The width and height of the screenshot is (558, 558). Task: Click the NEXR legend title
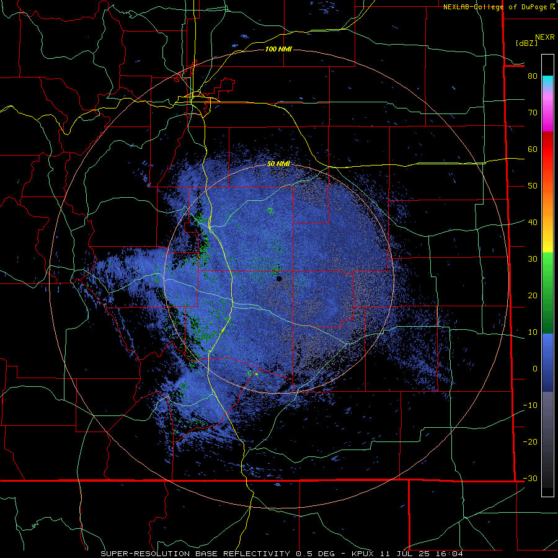click(x=544, y=37)
